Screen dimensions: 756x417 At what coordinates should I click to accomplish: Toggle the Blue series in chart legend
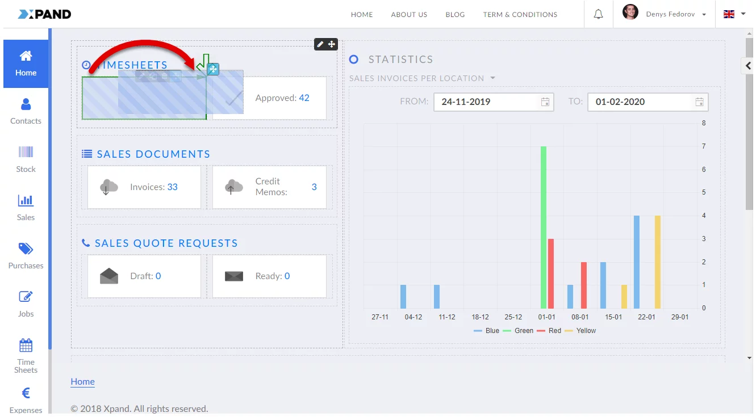[486, 331]
